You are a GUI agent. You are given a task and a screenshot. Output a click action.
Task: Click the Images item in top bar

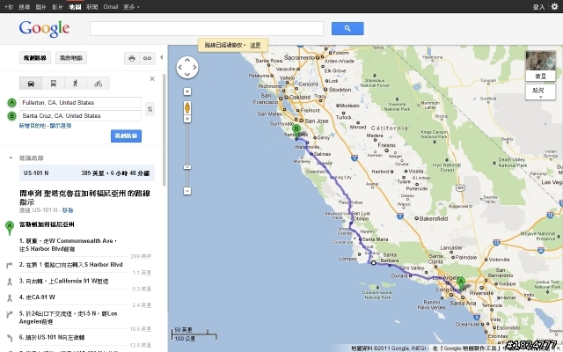tap(41, 6)
